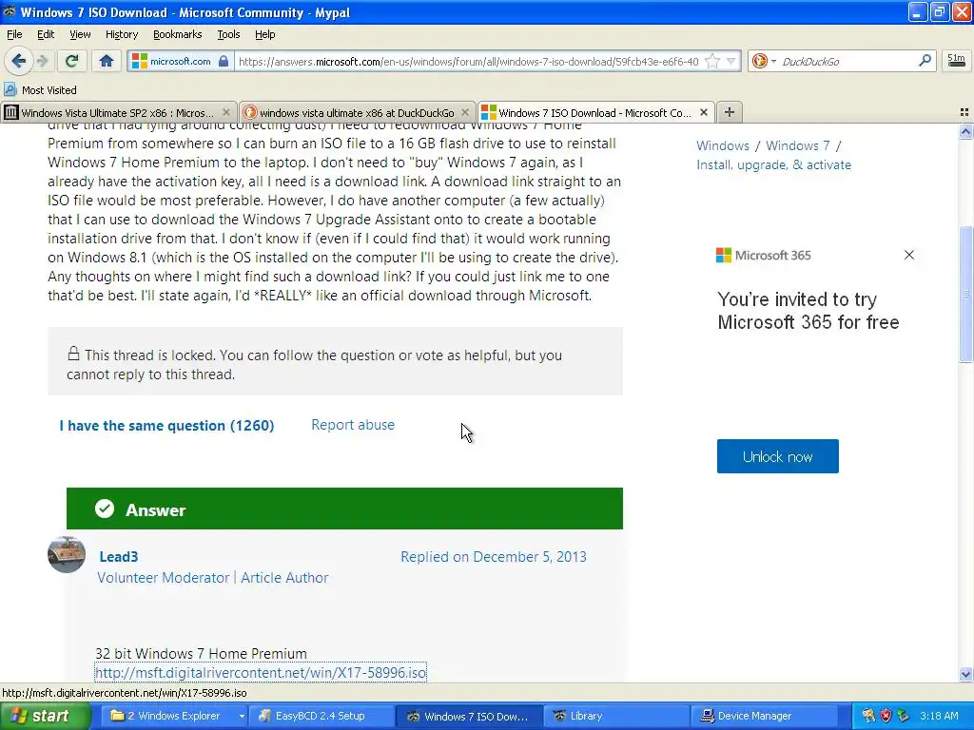Open a new tab with plus button
Viewport: 974px width, 730px height.
click(730, 112)
